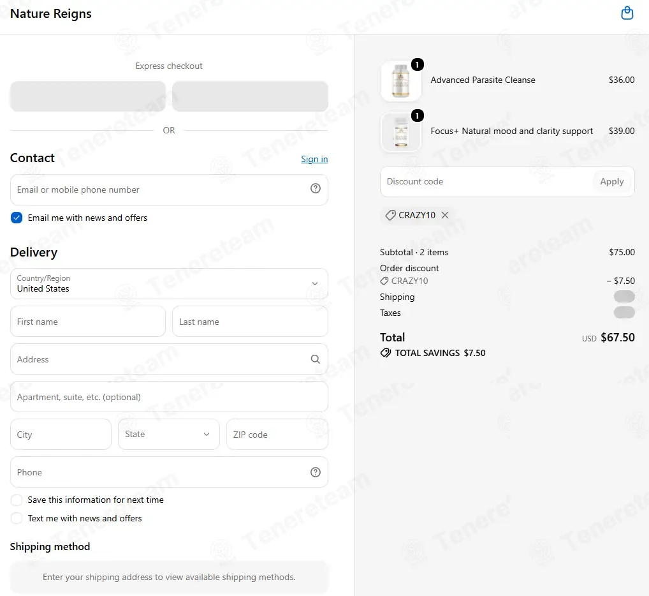649x596 pixels.
Task: Click the help icon in Phone field
Action: pos(316,472)
